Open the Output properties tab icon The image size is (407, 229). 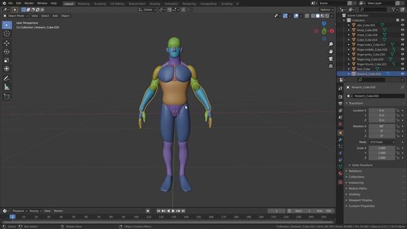[x=340, y=104]
